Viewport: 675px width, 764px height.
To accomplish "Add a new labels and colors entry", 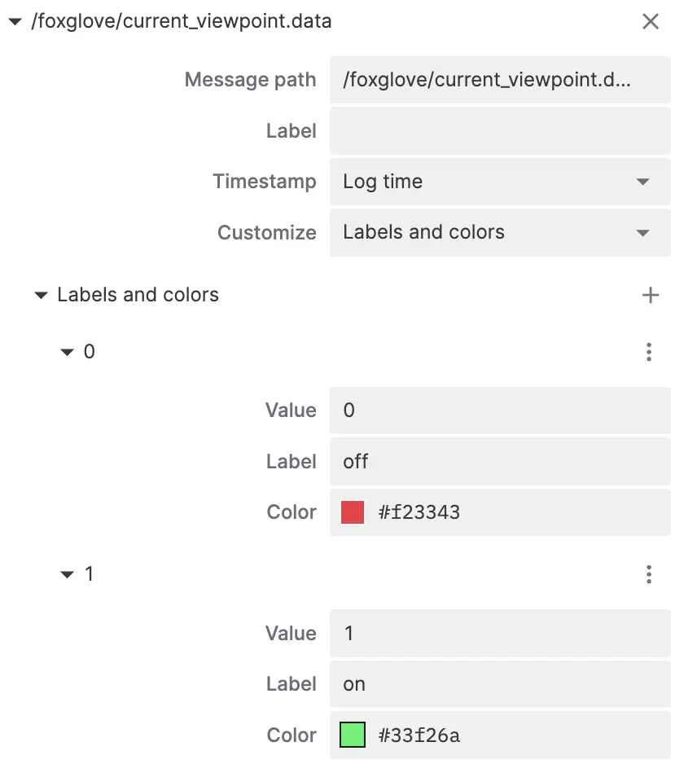I will 650,295.
